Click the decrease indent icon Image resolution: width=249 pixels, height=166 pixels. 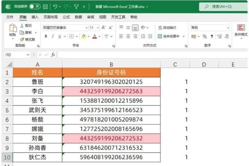[143, 37]
